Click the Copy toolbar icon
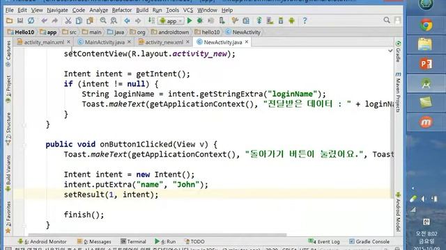 coord(79,21)
